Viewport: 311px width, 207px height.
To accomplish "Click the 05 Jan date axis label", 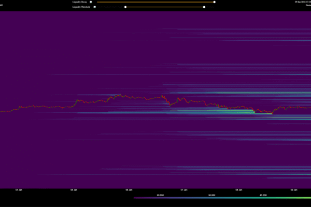I will tap(74, 190).
